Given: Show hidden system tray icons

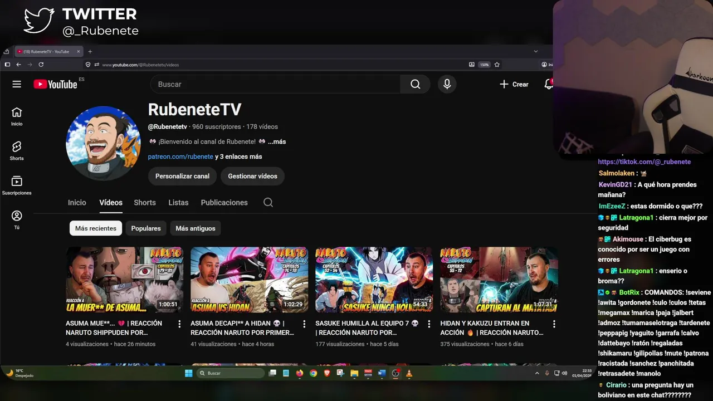Looking at the screenshot, I should 537,373.
